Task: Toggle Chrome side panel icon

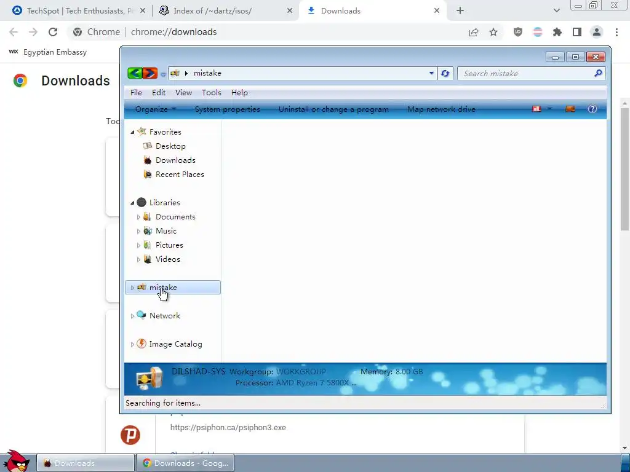Action: [577, 32]
